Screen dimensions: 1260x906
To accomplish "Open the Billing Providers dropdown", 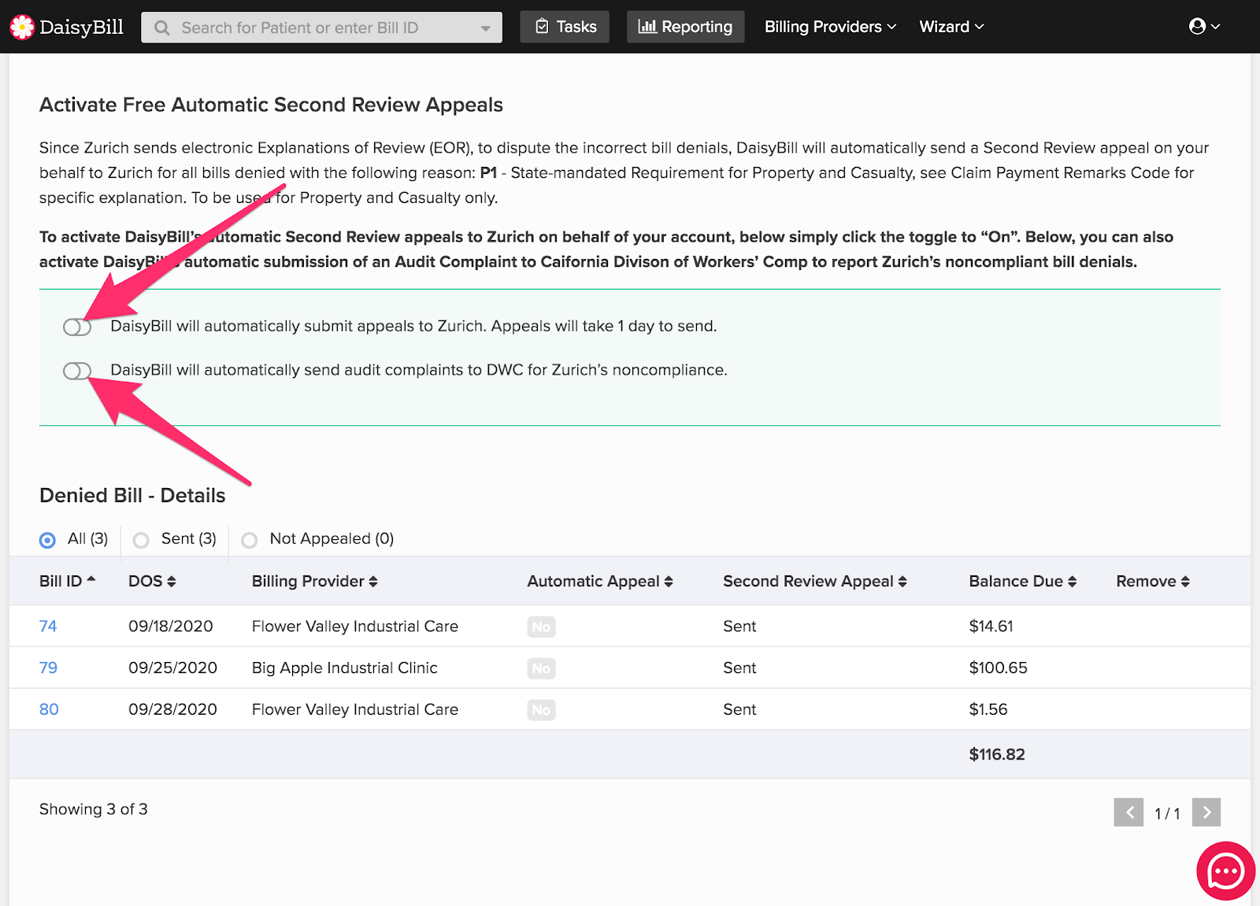I will click(830, 27).
